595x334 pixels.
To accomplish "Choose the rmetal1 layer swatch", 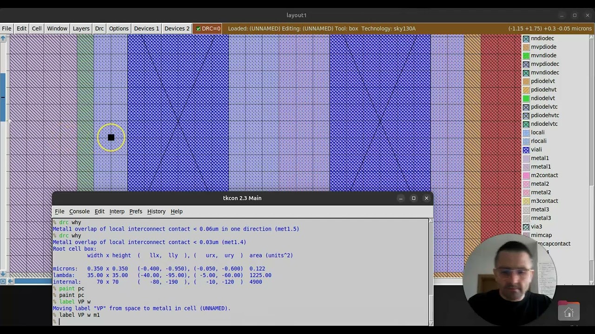I will tap(526, 167).
